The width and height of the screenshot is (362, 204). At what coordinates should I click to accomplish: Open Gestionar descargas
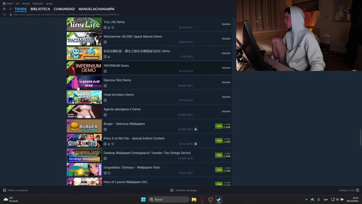click(184, 190)
